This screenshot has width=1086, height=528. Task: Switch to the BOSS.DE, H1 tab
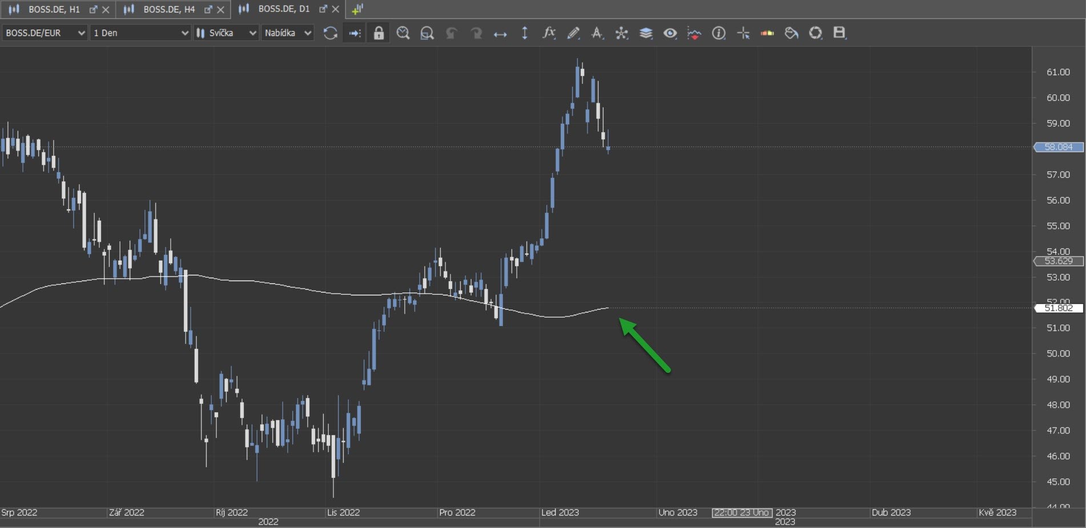[x=54, y=9]
